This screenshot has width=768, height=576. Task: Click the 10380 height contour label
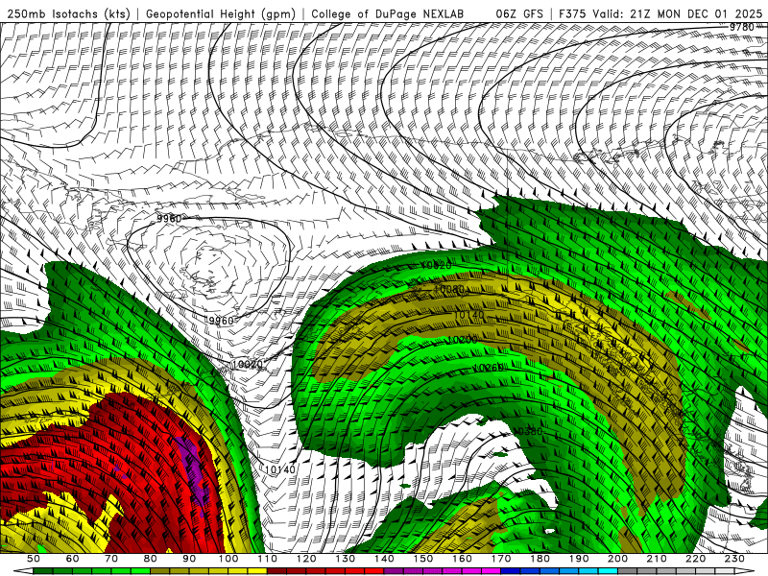pos(528,431)
